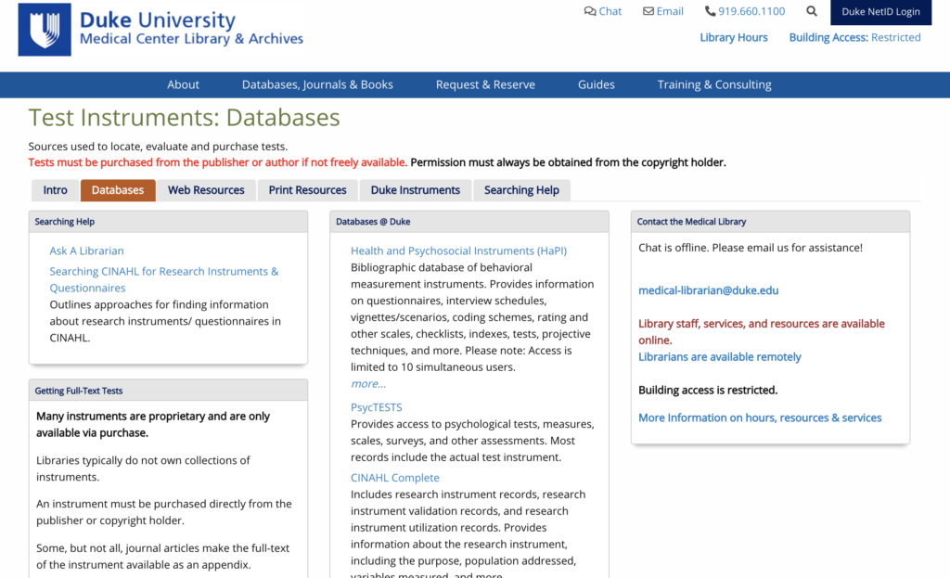Switch to the Intro tab
Screen dimensions: 950x578
coord(55,190)
